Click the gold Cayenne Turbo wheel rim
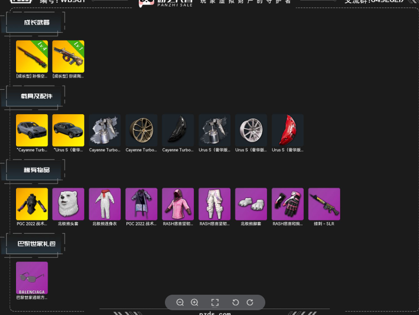Viewport: 419px width, 315px height. point(141,130)
